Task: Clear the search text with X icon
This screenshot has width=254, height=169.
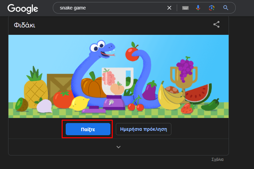Action: pyautogui.click(x=169, y=8)
